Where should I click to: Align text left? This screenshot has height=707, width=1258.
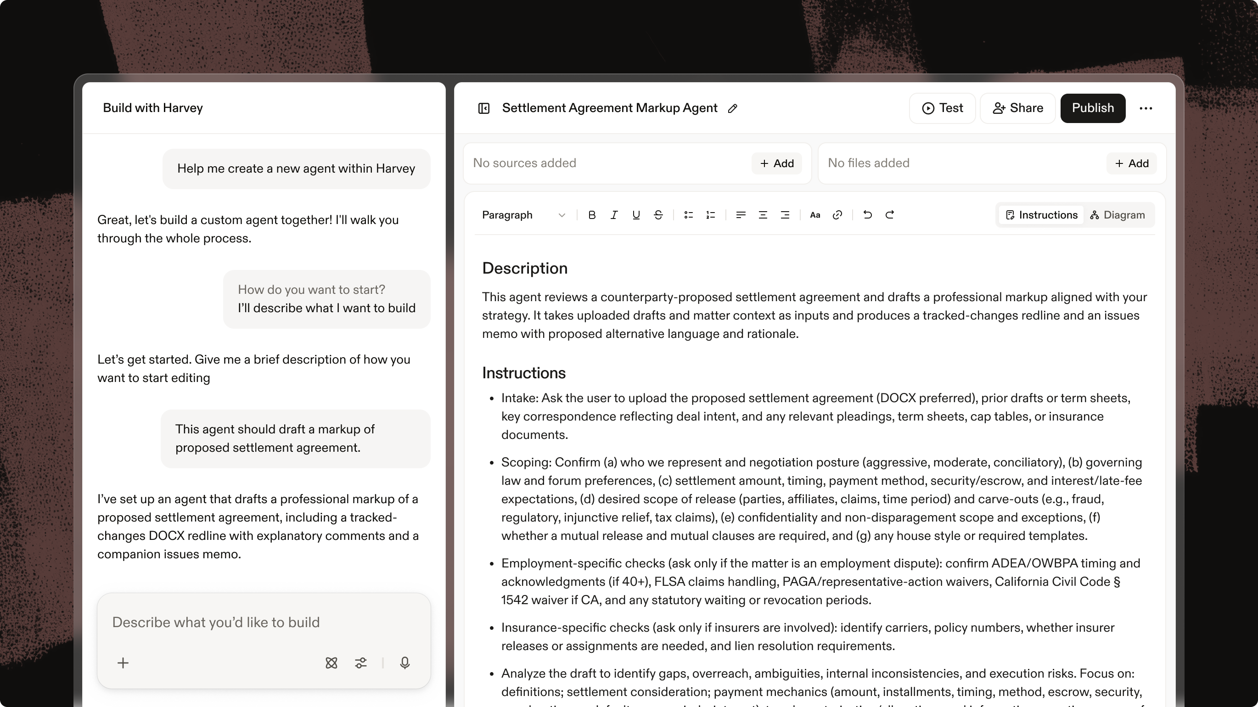741,215
